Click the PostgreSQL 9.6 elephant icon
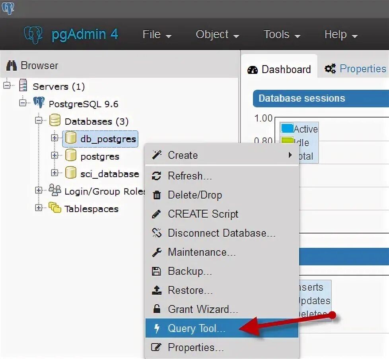This screenshot has height=359, width=389. click(x=39, y=102)
